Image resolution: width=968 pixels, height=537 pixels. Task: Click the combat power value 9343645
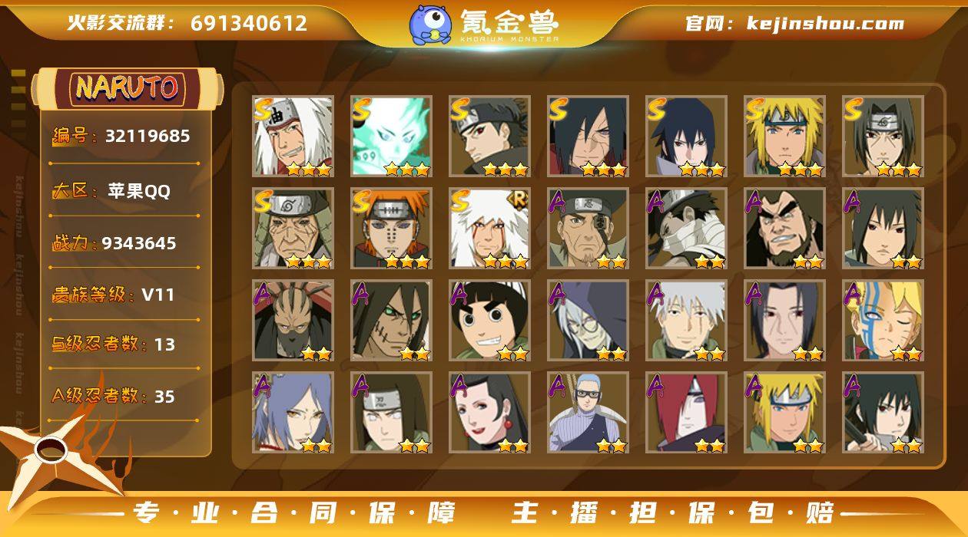[x=139, y=243]
